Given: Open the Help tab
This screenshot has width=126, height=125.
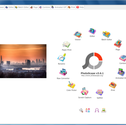Looking at the screenshot, I should [80, 7].
